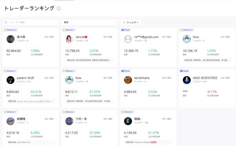This screenshot has width=236, height=146.
Task: Click patient Wolf's black avatar icon
Action: (10, 80)
